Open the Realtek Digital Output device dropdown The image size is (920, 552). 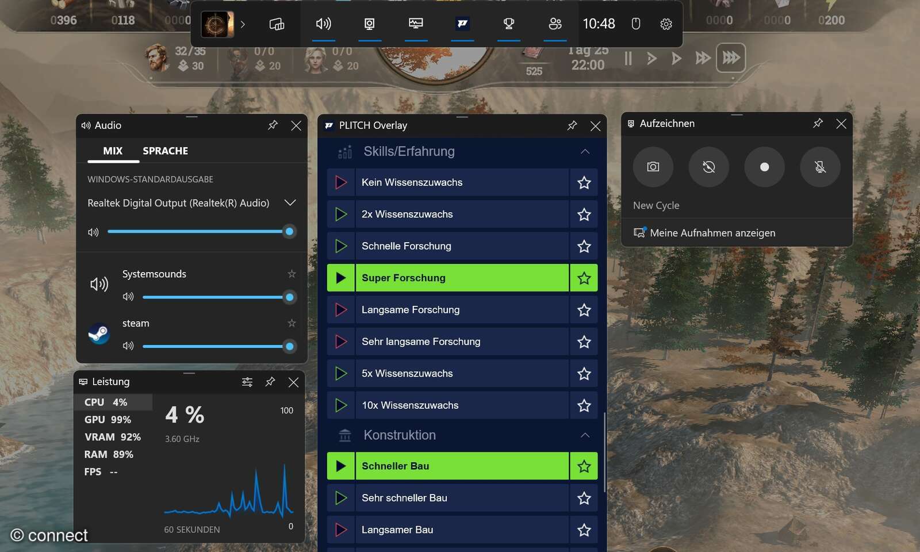point(290,202)
